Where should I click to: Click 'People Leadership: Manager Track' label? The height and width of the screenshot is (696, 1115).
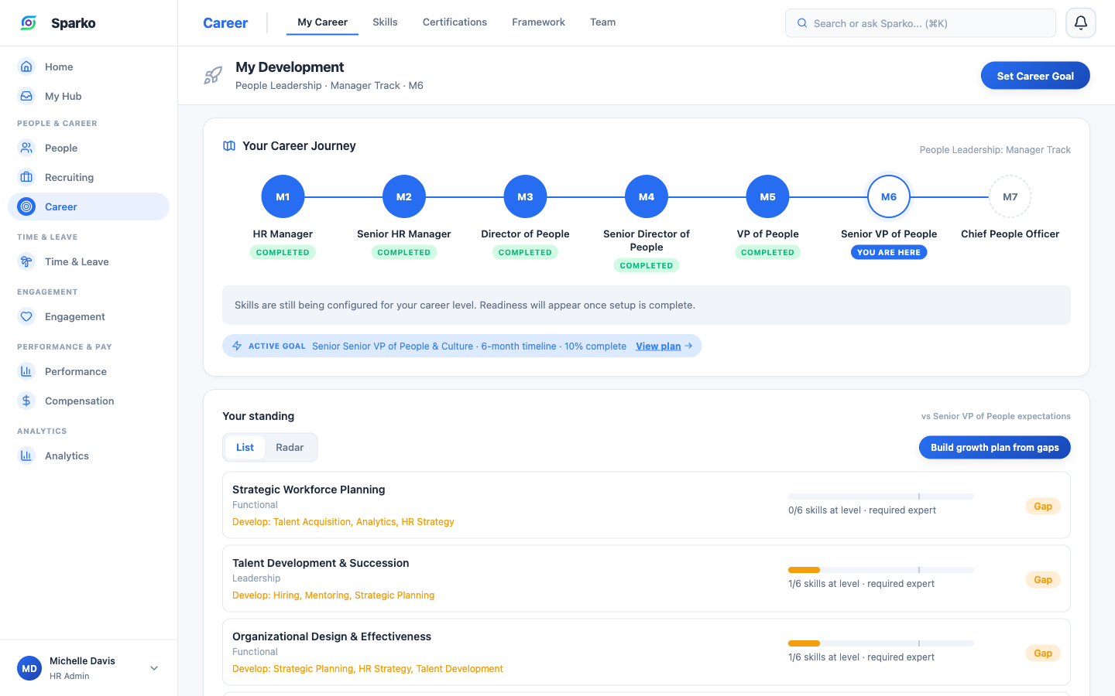coord(995,150)
